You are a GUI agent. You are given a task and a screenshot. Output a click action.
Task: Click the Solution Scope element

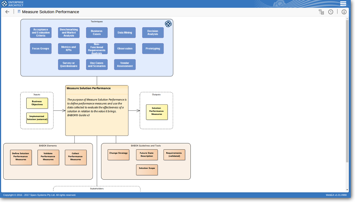[x=147, y=169]
